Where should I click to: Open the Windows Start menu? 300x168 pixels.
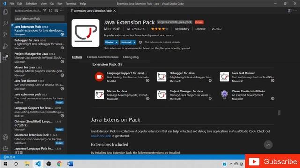[x=5, y=164]
